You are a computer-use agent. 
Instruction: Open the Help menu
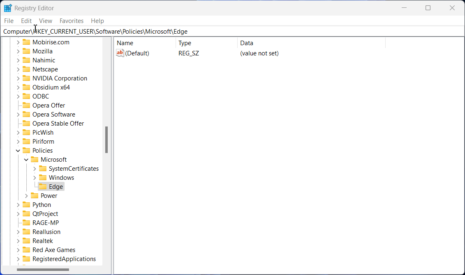click(x=97, y=21)
